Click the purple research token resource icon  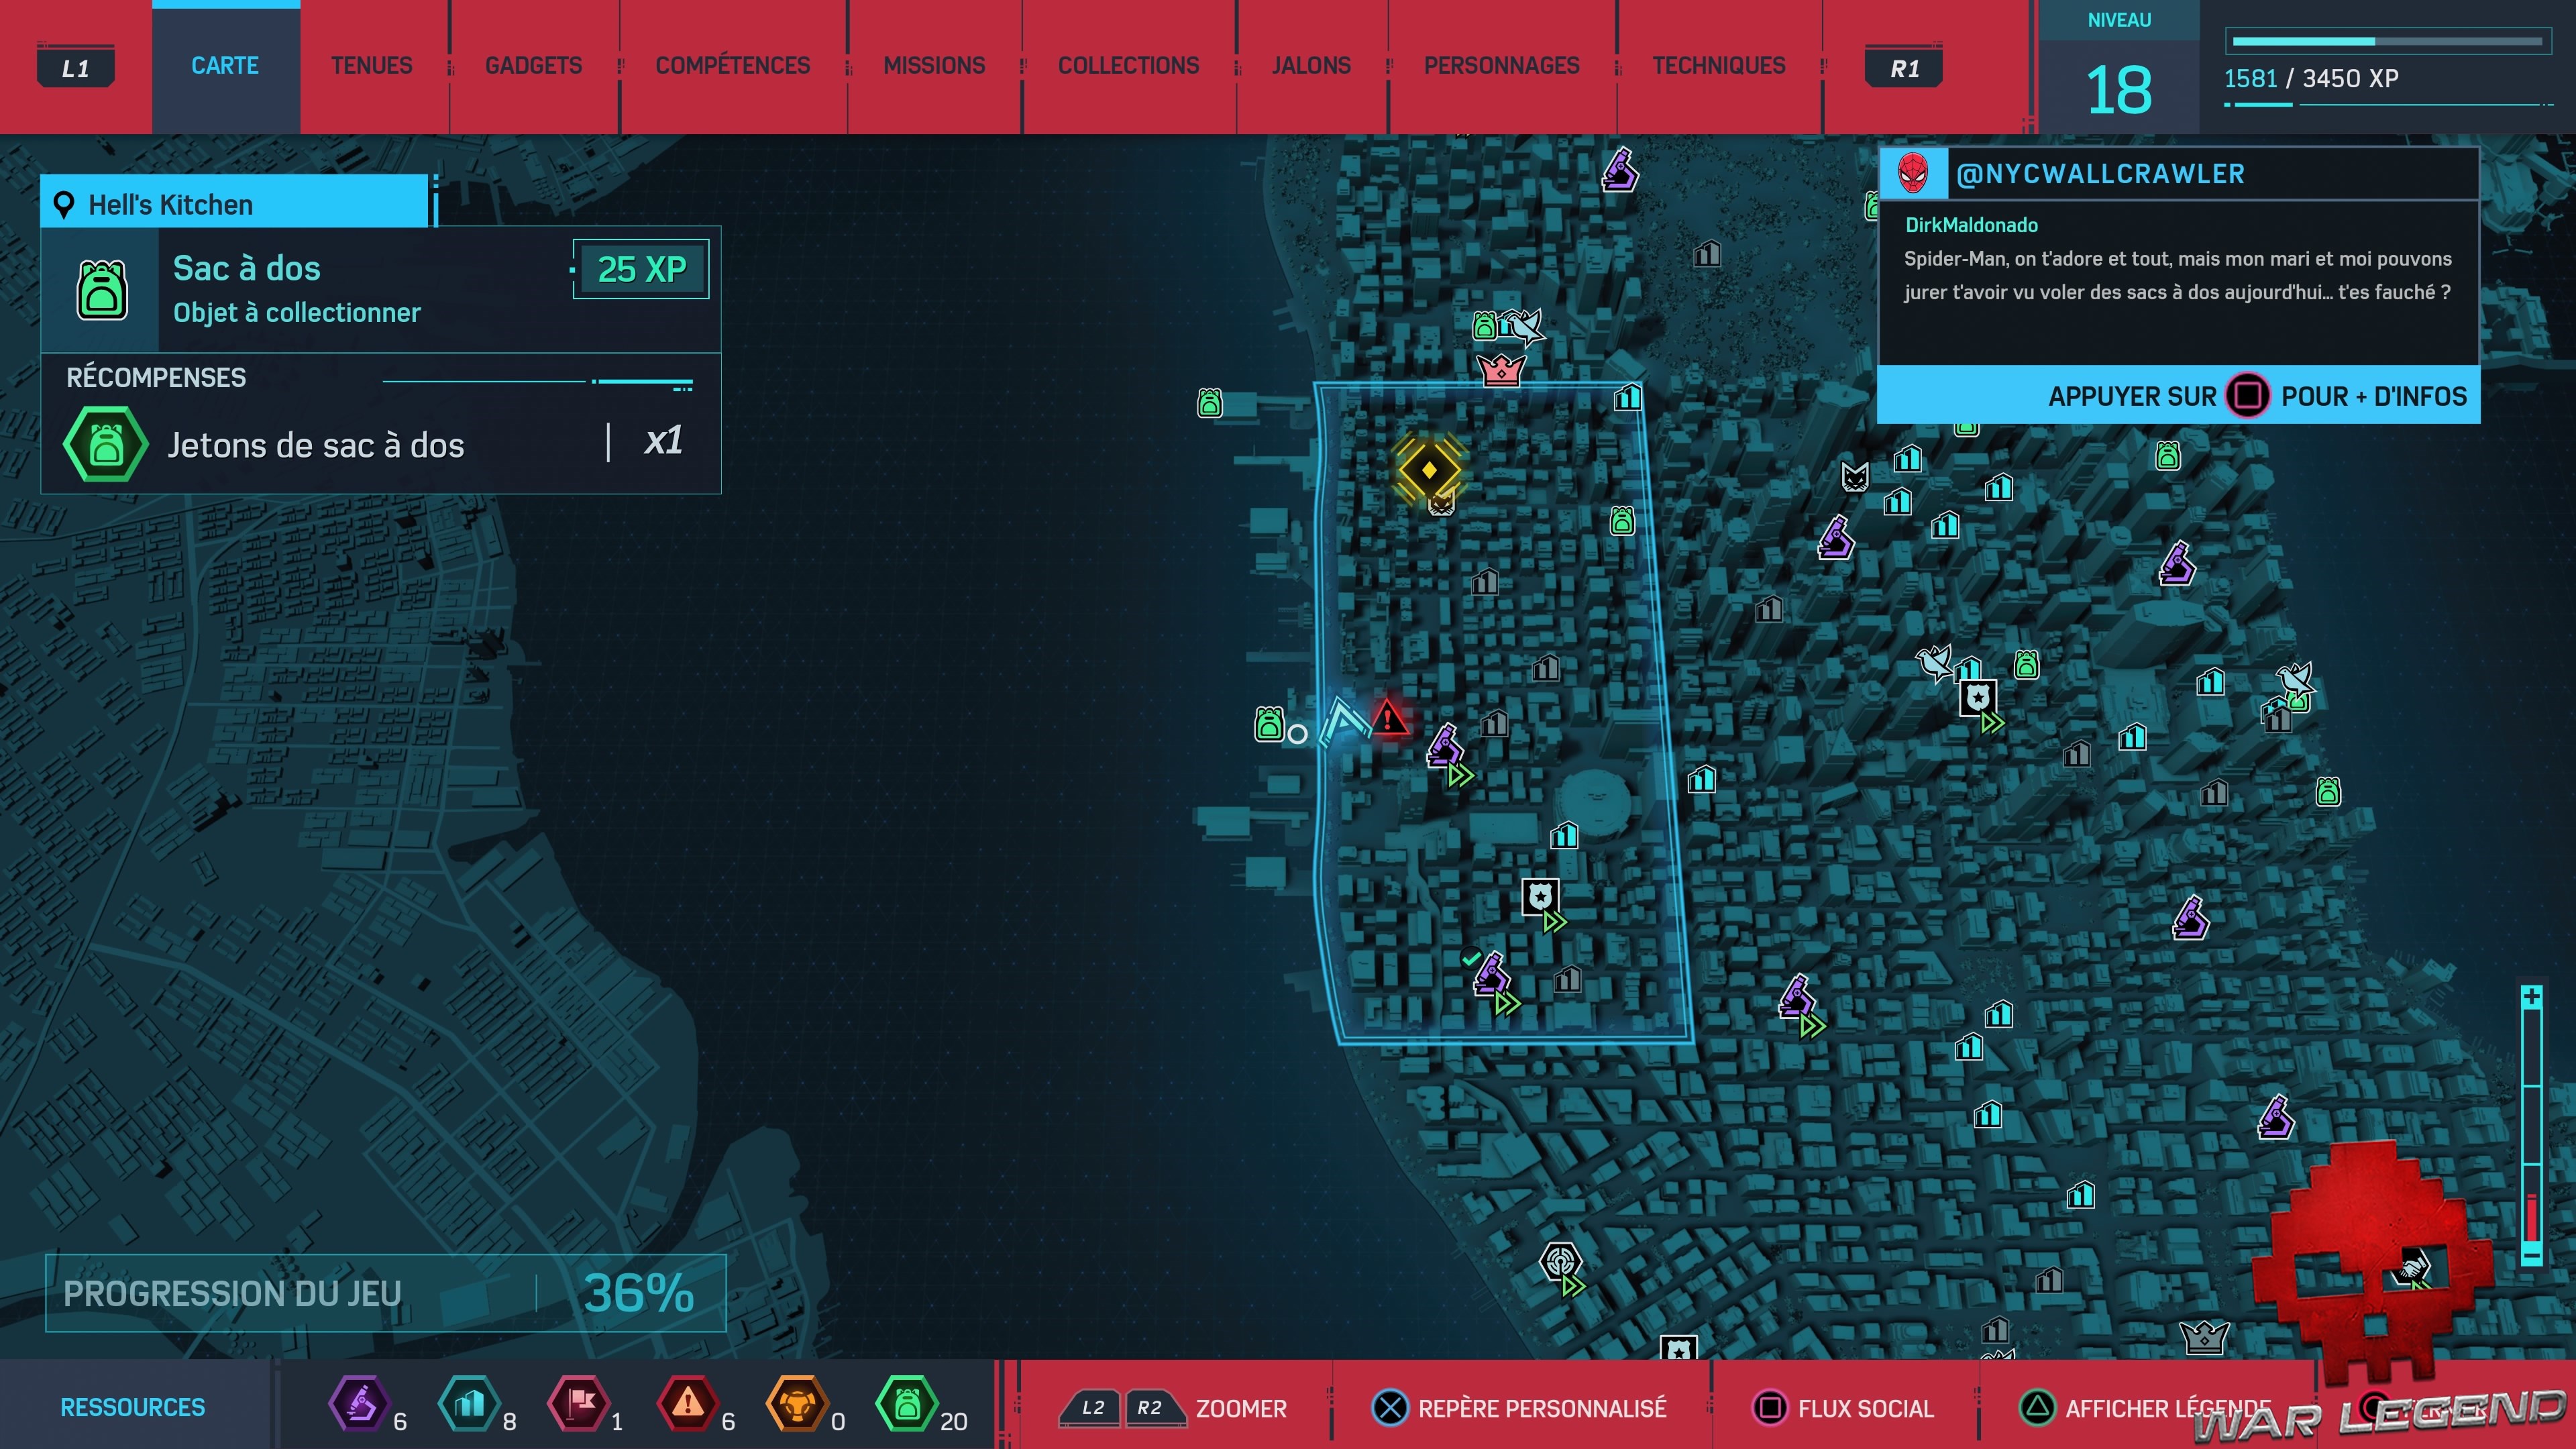[359, 1403]
